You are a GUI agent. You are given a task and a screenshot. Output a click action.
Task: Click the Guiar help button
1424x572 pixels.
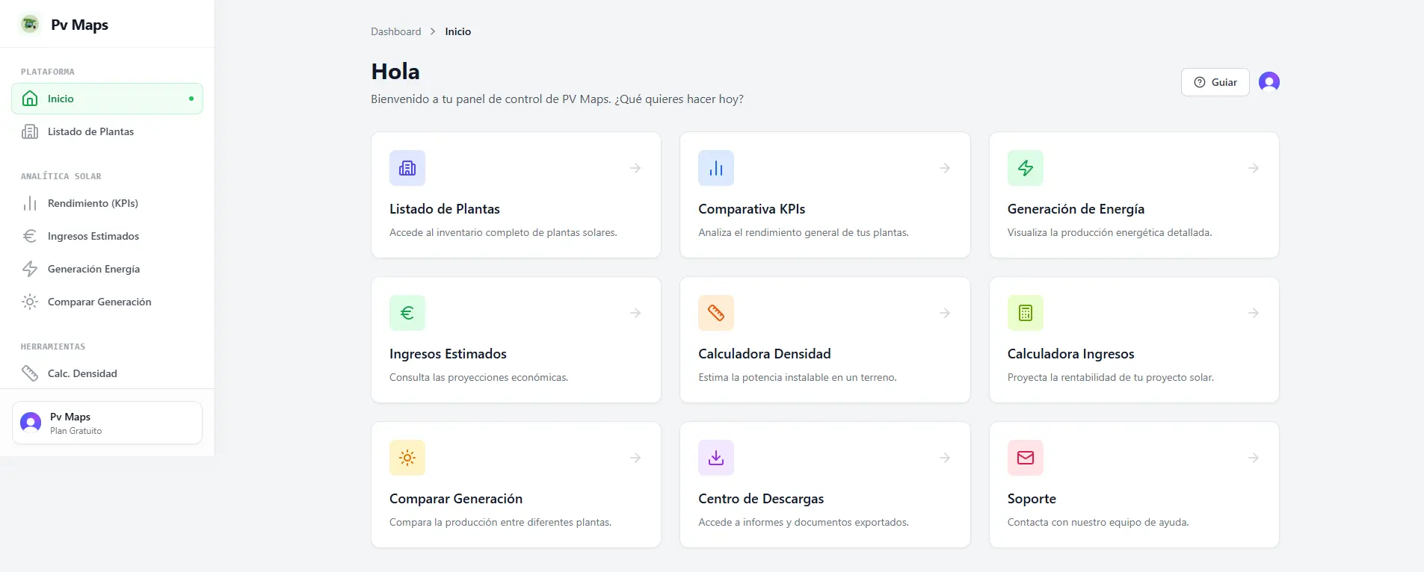tap(1215, 82)
